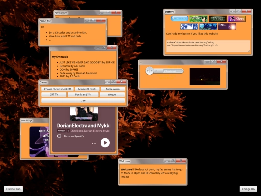Maximize the About Me window
The height and width of the screenshot is (196, 261).
click(93, 20)
